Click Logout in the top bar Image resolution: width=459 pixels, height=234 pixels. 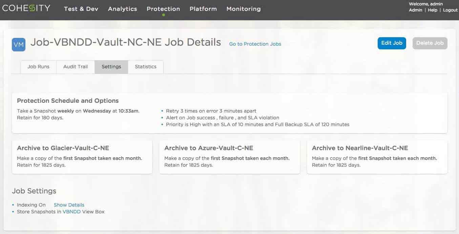tap(450, 10)
